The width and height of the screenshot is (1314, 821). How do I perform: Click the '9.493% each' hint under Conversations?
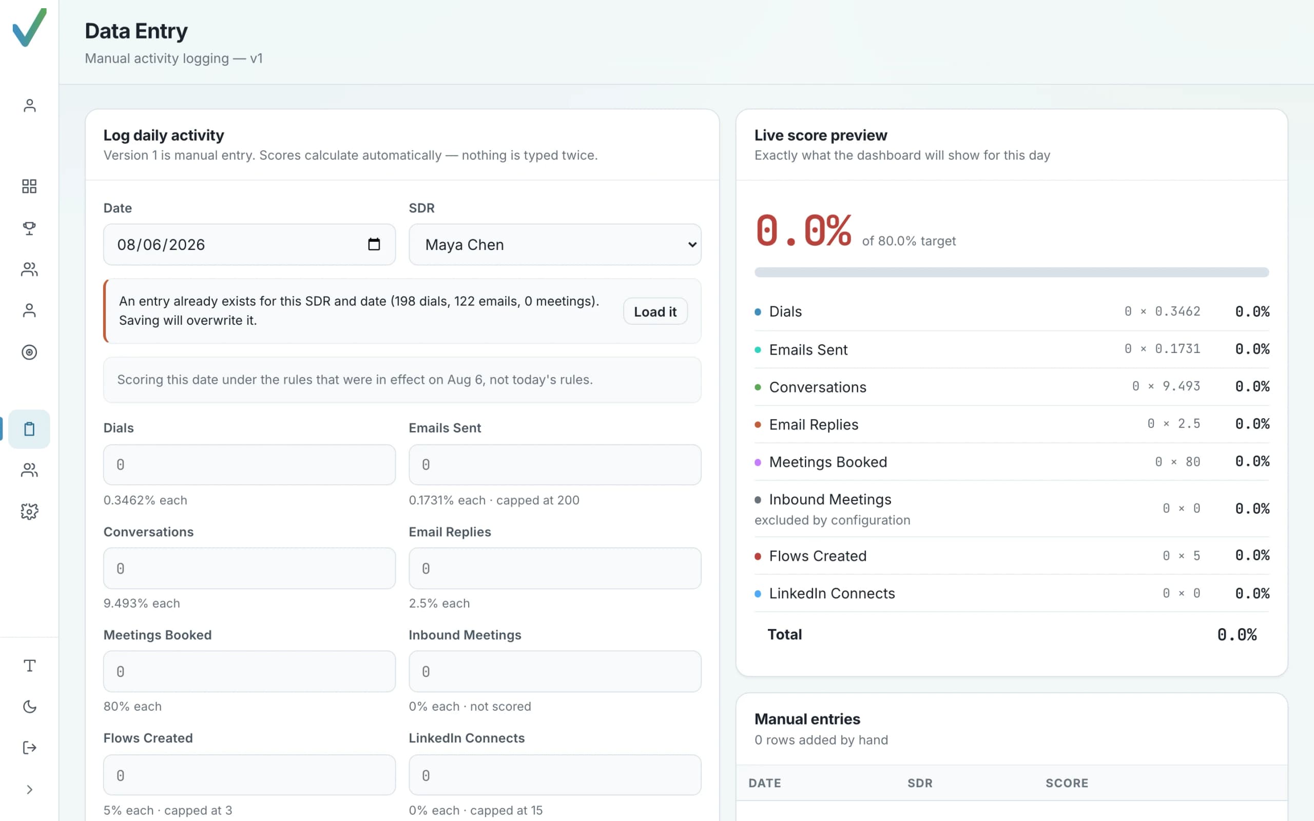141,603
